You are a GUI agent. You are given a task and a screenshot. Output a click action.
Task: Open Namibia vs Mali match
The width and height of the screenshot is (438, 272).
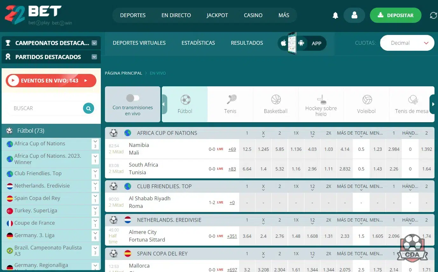pyautogui.click(x=139, y=149)
